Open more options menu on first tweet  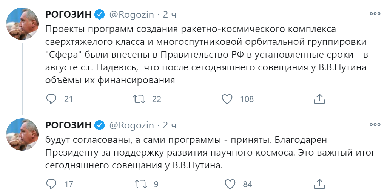coord(375,14)
